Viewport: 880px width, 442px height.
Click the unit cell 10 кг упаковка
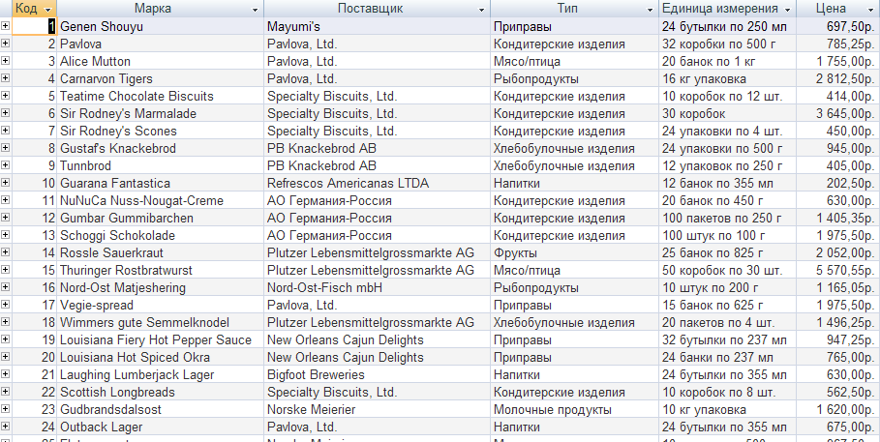click(727, 409)
